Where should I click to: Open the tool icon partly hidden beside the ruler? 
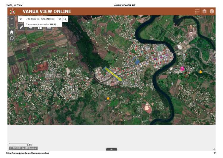pyautogui.click(x=31, y=28)
